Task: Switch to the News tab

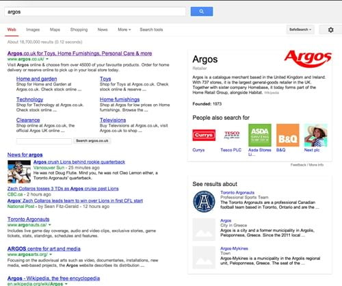Action: (x=103, y=29)
